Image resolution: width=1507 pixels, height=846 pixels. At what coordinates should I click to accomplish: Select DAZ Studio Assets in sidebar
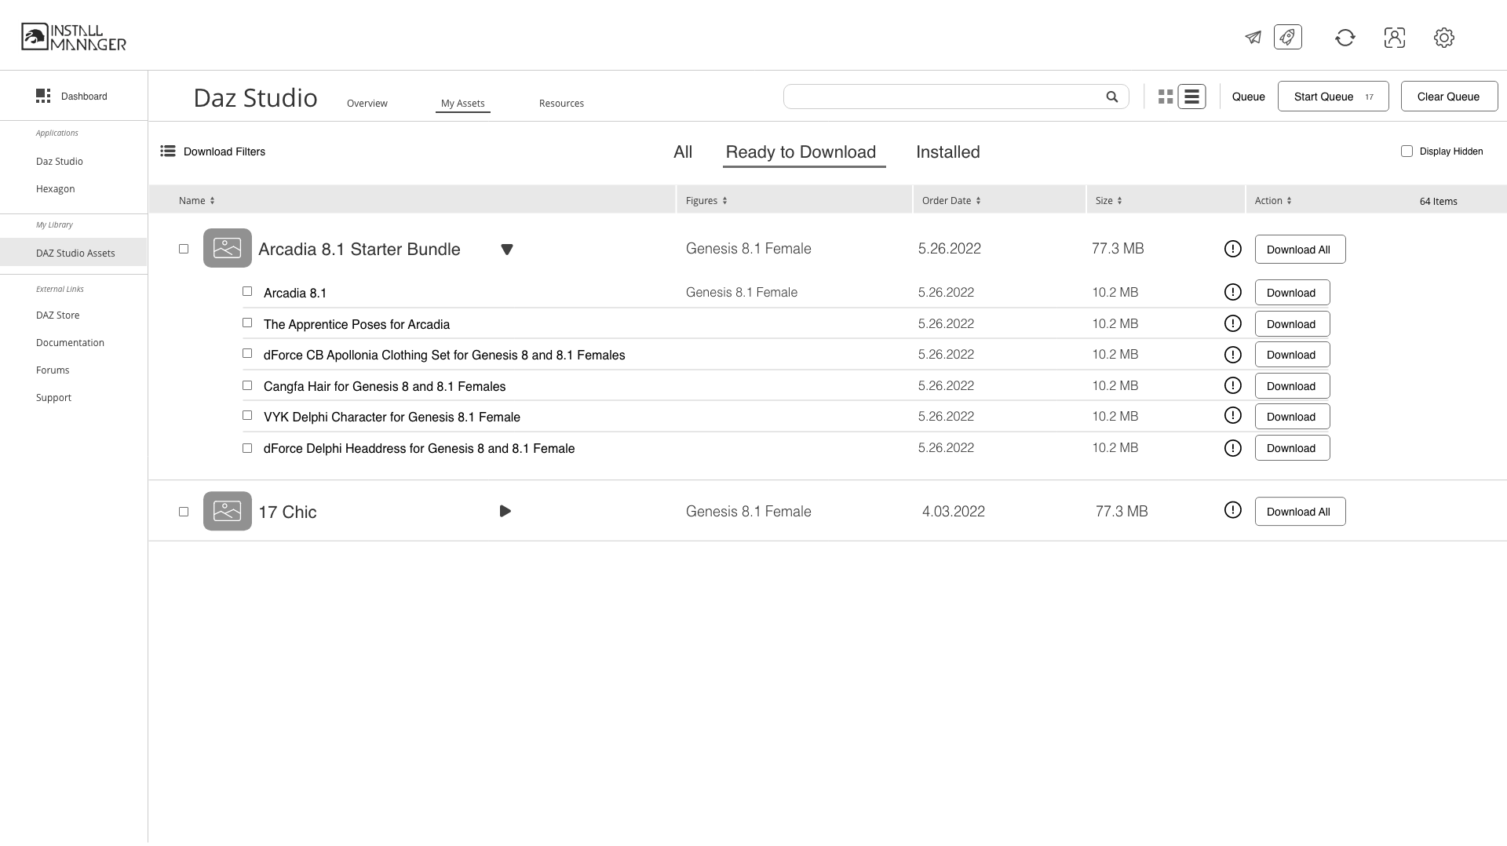click(x=74, y=253)
